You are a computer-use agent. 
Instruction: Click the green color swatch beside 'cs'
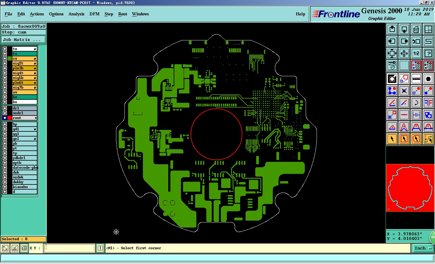coord(10,58)
